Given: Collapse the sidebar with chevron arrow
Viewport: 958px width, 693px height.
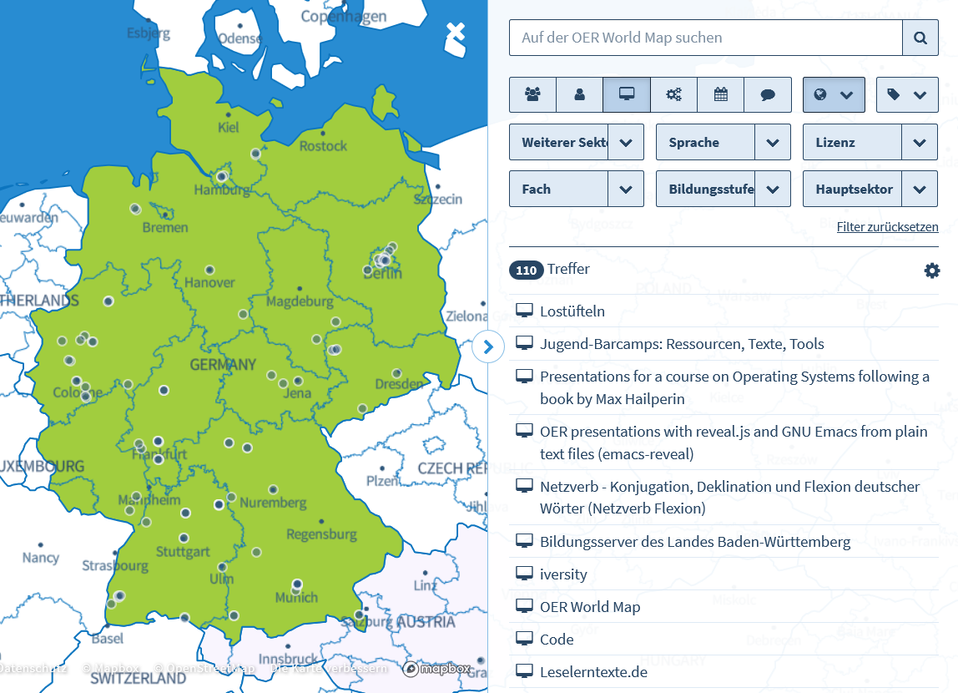Looking at the screenshot, I should pyautogui.click(x=488, y=347).
